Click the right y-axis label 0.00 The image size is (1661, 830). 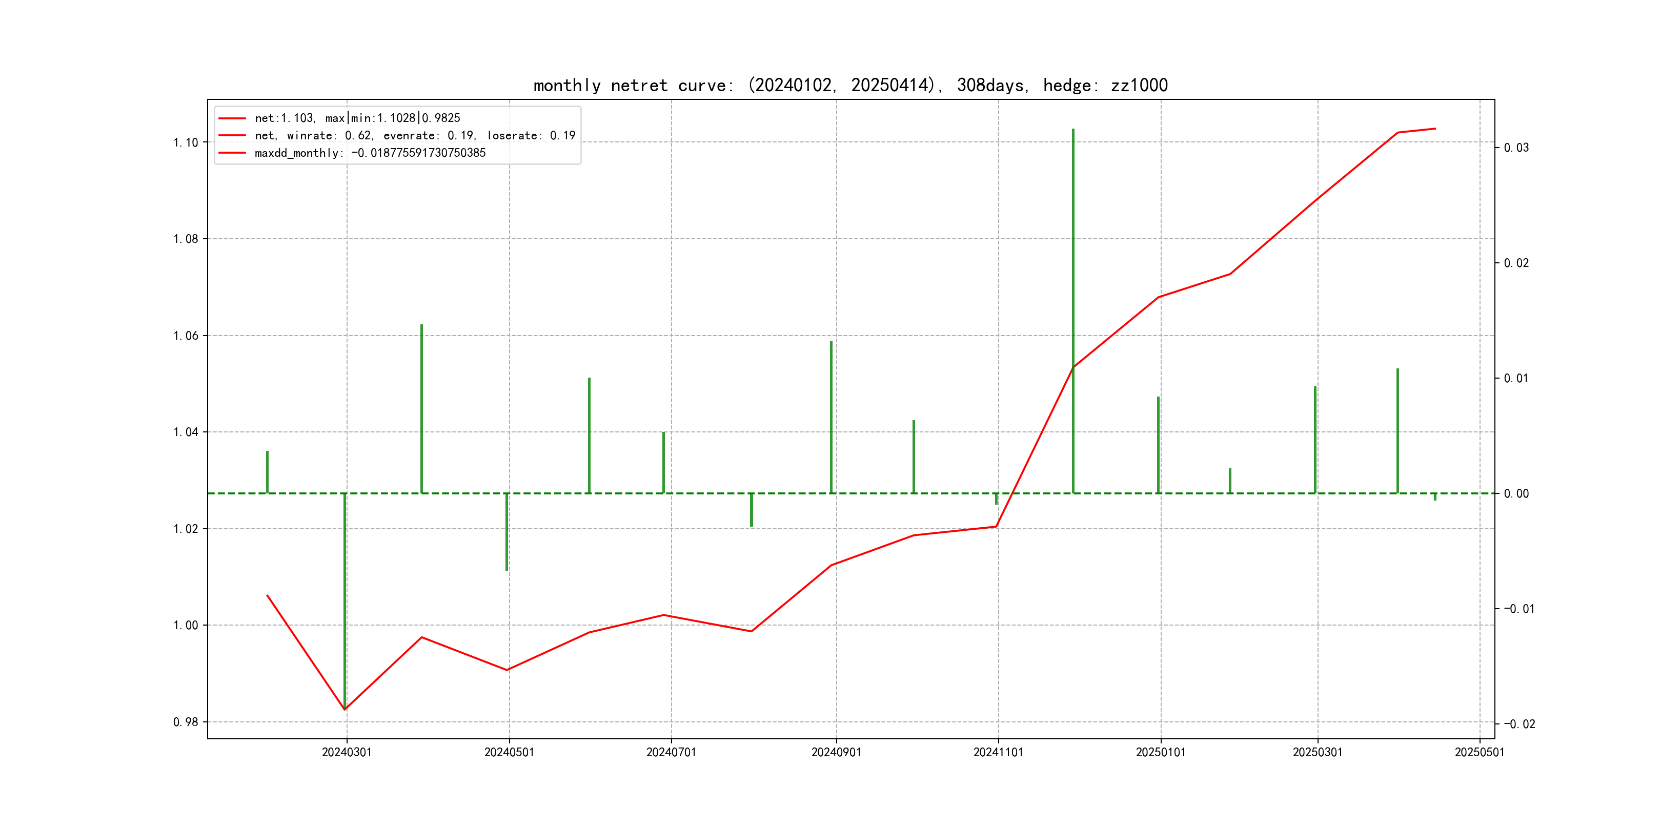(x=1516, y=493)
